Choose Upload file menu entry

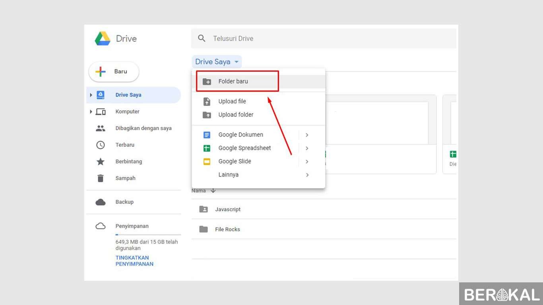pos(232,102)
